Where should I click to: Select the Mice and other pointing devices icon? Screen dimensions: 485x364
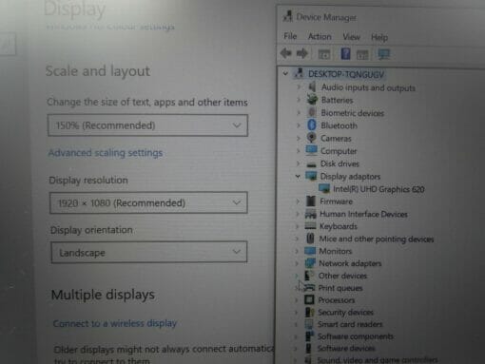[310, 239]
